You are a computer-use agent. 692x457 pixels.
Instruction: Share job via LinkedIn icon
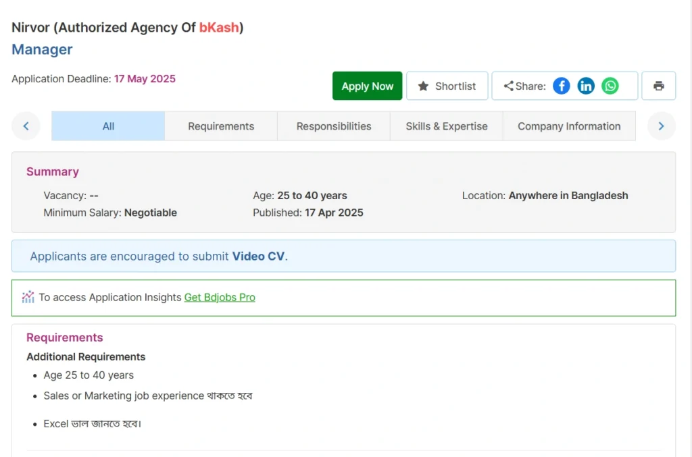tap(586, 86)
